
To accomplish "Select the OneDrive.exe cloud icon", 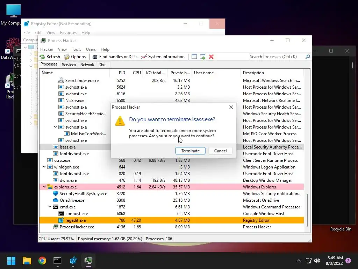I will (x=56, y=200).
